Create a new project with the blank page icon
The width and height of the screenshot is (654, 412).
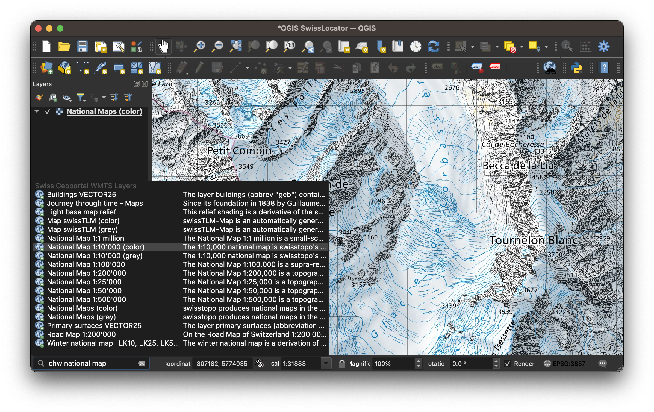point(46,46)
